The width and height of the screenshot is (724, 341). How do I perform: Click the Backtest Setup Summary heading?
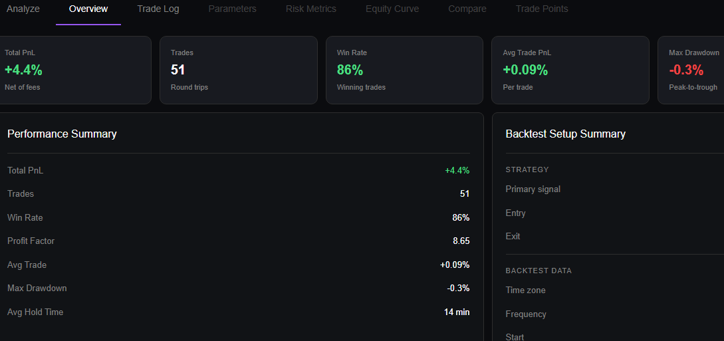(x=566, y=134)
